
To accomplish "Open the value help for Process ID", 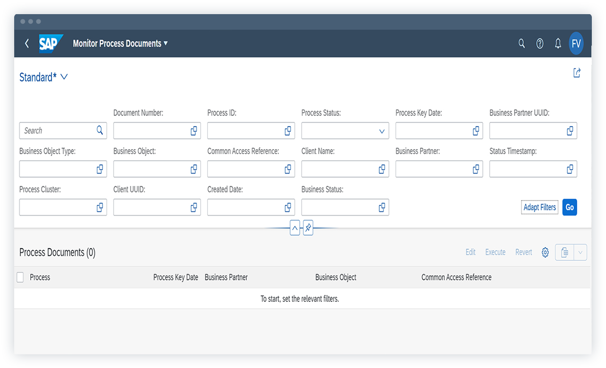I will point(287,131).
